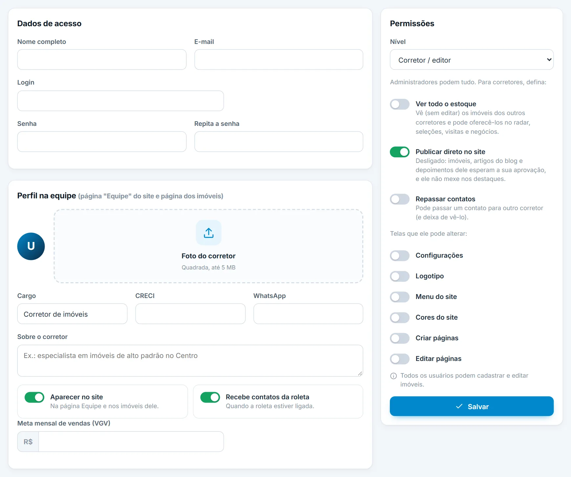Click the blue U avatar circle
The image size is (571, 477).
coord(31,246)
